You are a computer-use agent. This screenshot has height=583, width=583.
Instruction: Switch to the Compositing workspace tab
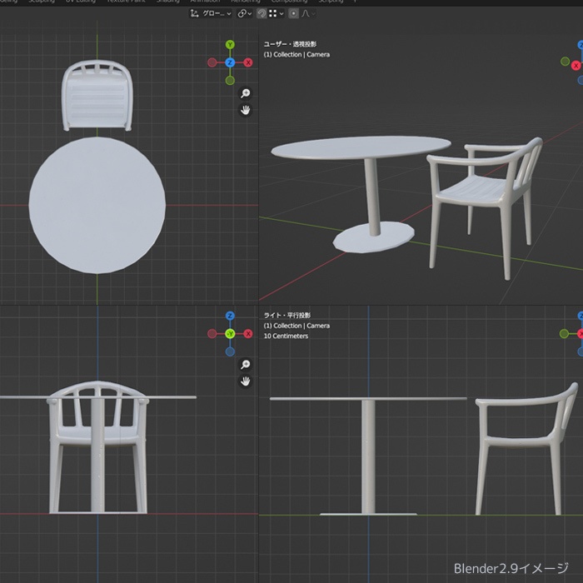[289, 2]
